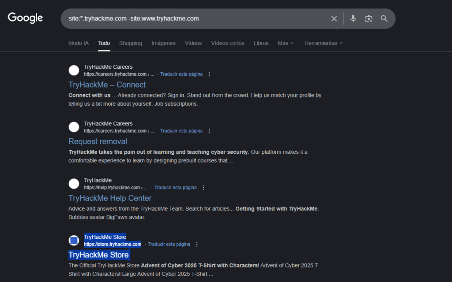Click the careers URL above TryHackMe – Connect

point(119,74)
